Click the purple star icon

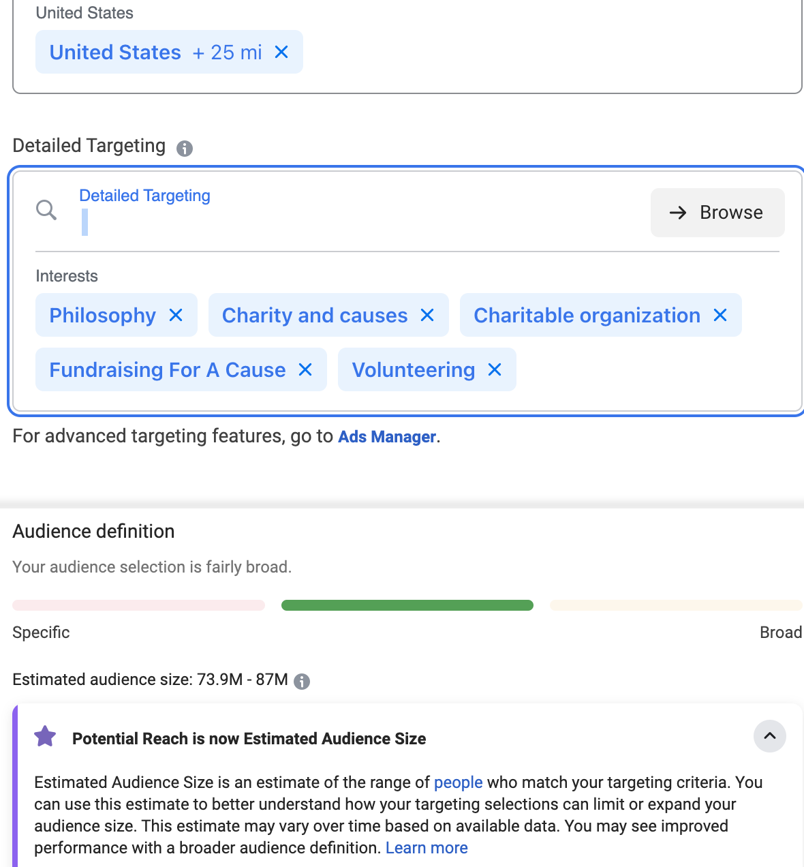coord(45,737)
